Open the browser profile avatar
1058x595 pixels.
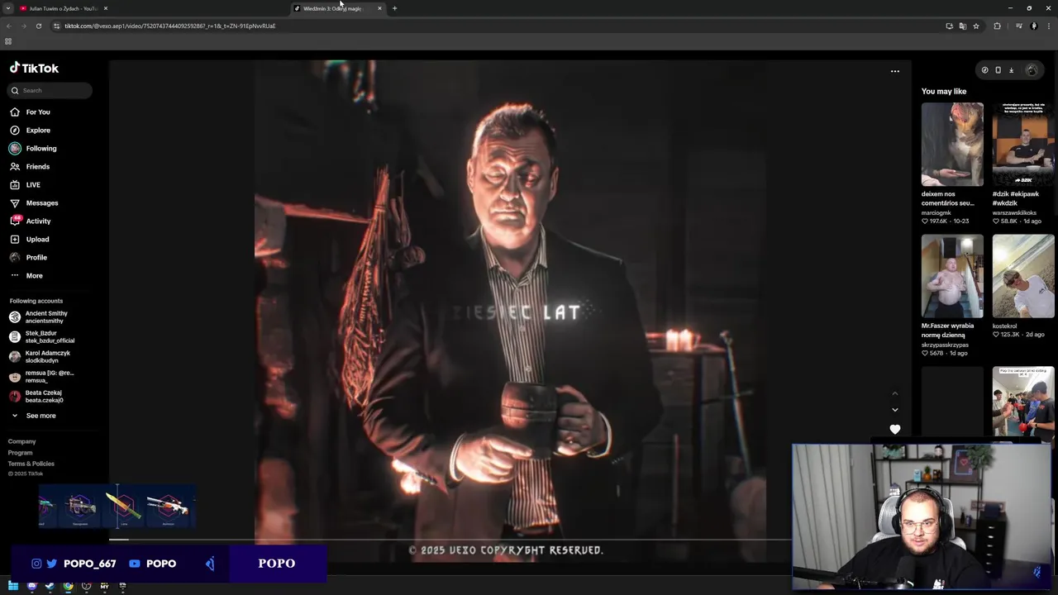point(1034,26)
